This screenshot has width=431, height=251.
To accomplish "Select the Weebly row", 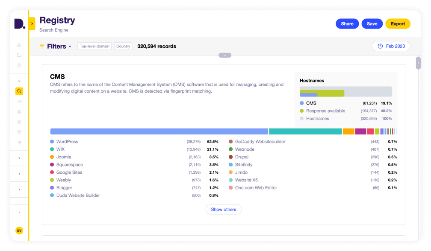I will [134, 180].
